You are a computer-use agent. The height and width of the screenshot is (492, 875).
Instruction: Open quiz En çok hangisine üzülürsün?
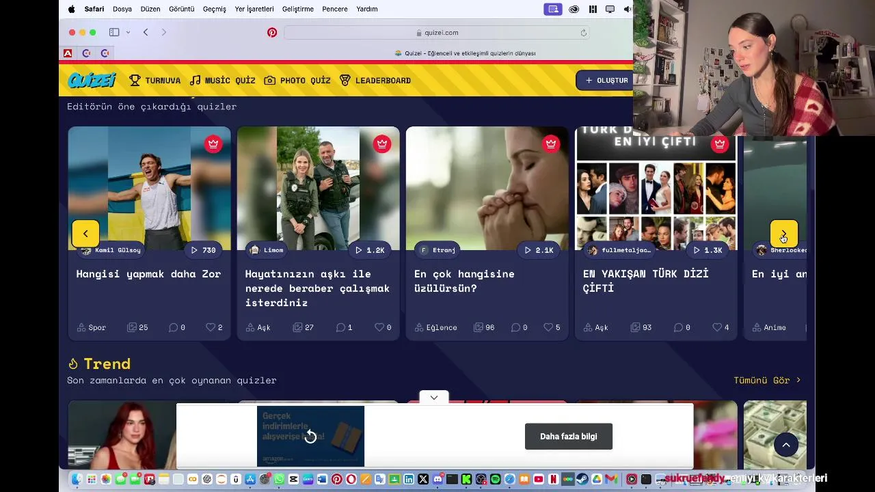[464, 281]
